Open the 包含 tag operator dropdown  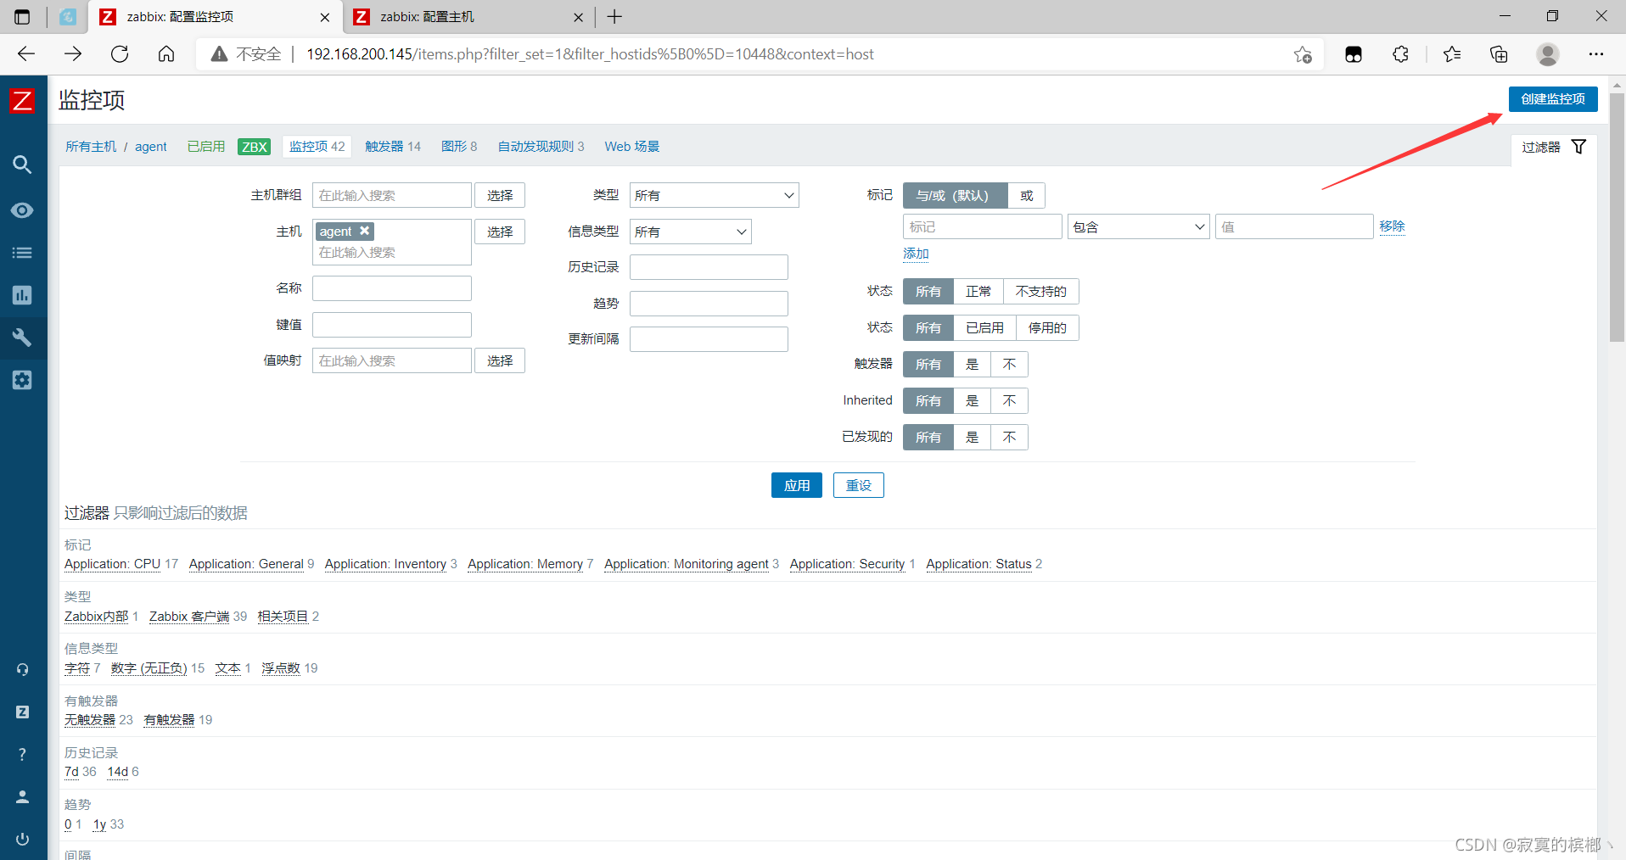pos(1138,226)
